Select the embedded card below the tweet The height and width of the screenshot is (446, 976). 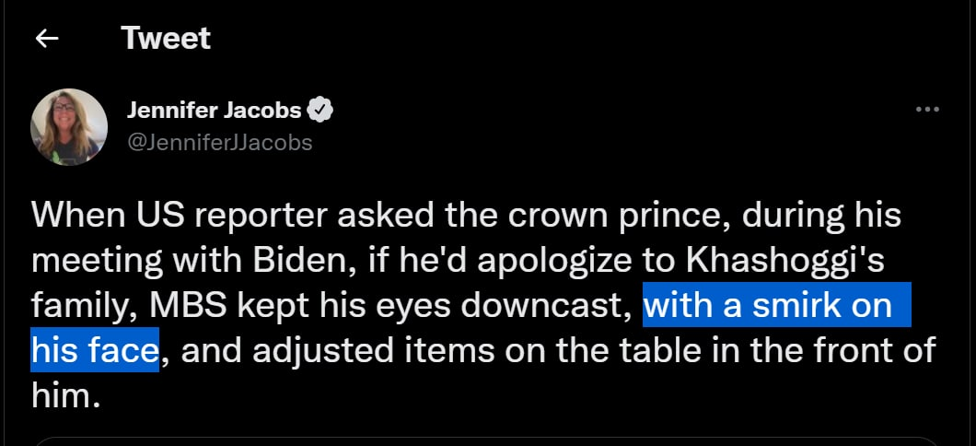coord(485,441)
